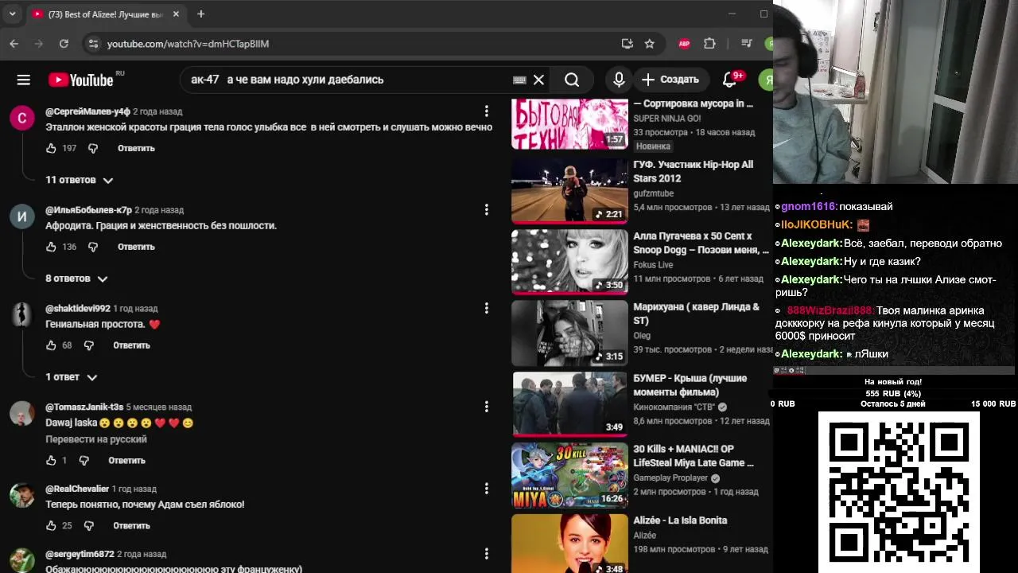Viewport: 1018px width, 573px height.
Task: Open the on-screen keyboard icon in search
Action: (519, 80)
